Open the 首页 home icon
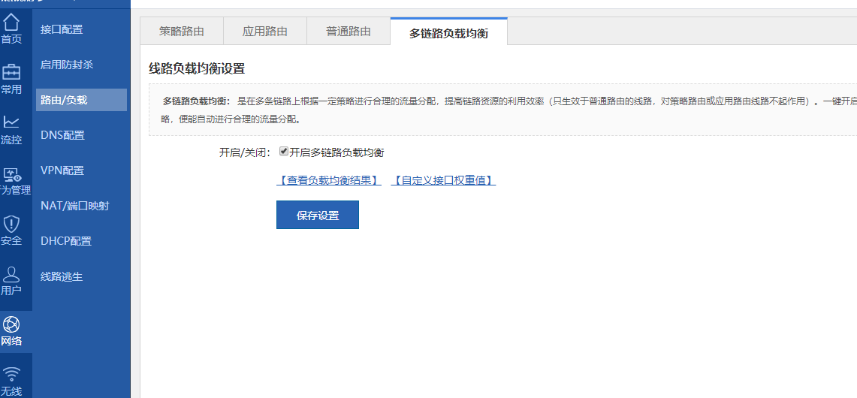857x398 pixels. click(11, 22)
